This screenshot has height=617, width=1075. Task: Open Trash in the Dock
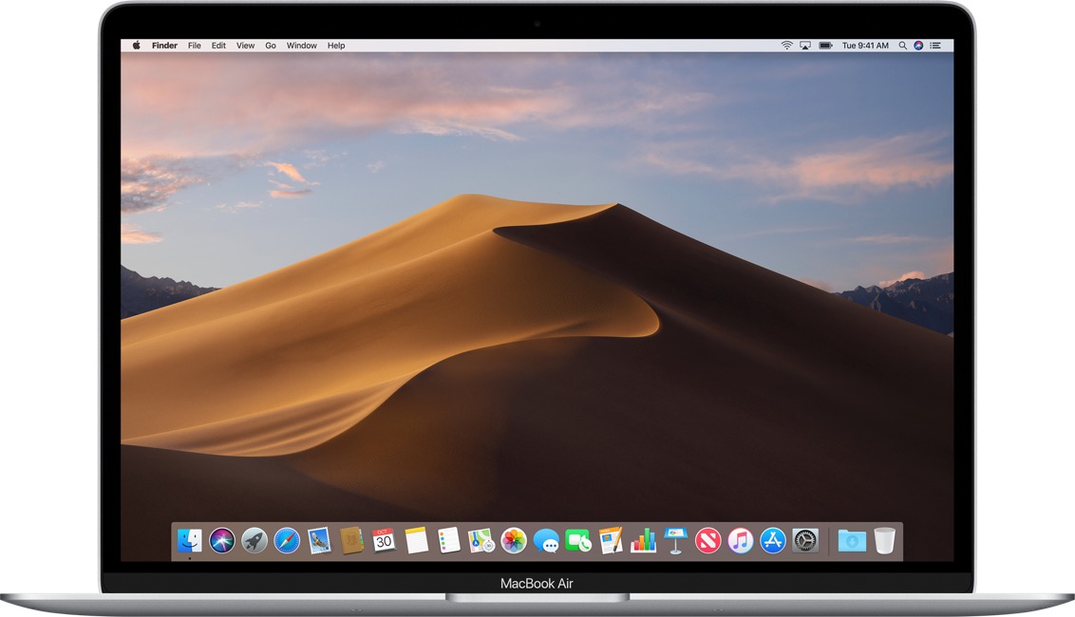click(x=885, y=541)
